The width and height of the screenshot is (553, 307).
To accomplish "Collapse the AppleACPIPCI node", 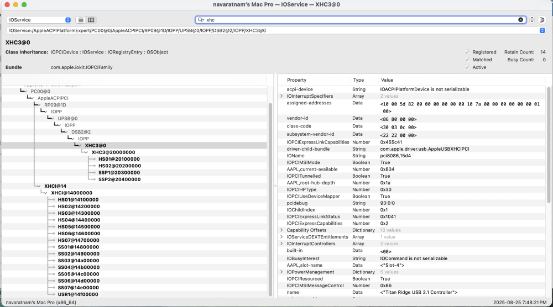I will click(x=33, y=98).
